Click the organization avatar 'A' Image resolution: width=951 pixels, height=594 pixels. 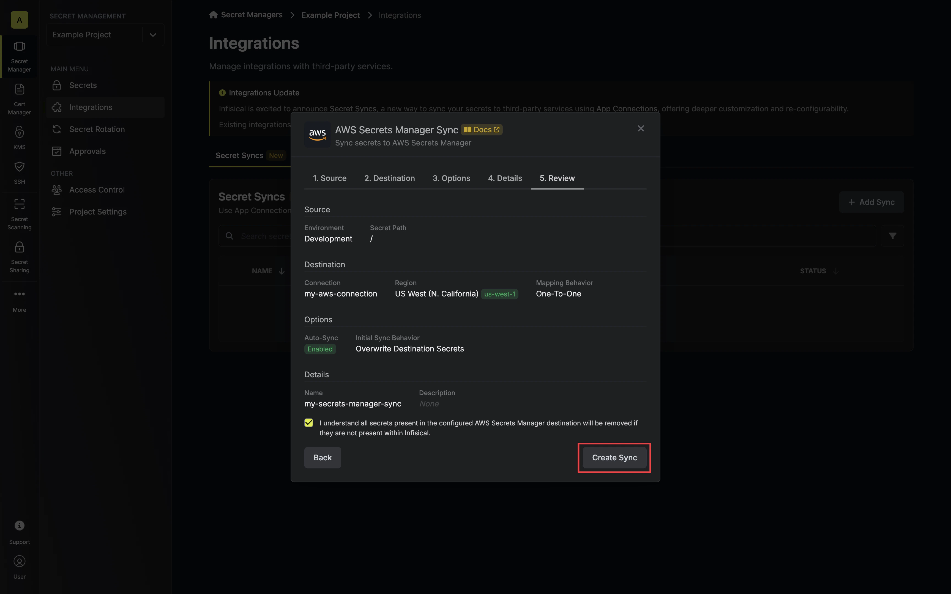click(19, 20)
